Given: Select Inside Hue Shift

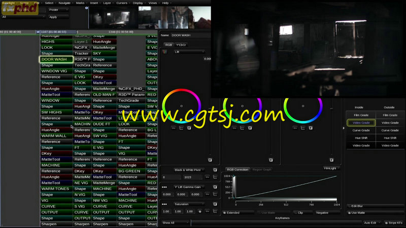Looking at the screenshot, I should (x=361, y=138).
